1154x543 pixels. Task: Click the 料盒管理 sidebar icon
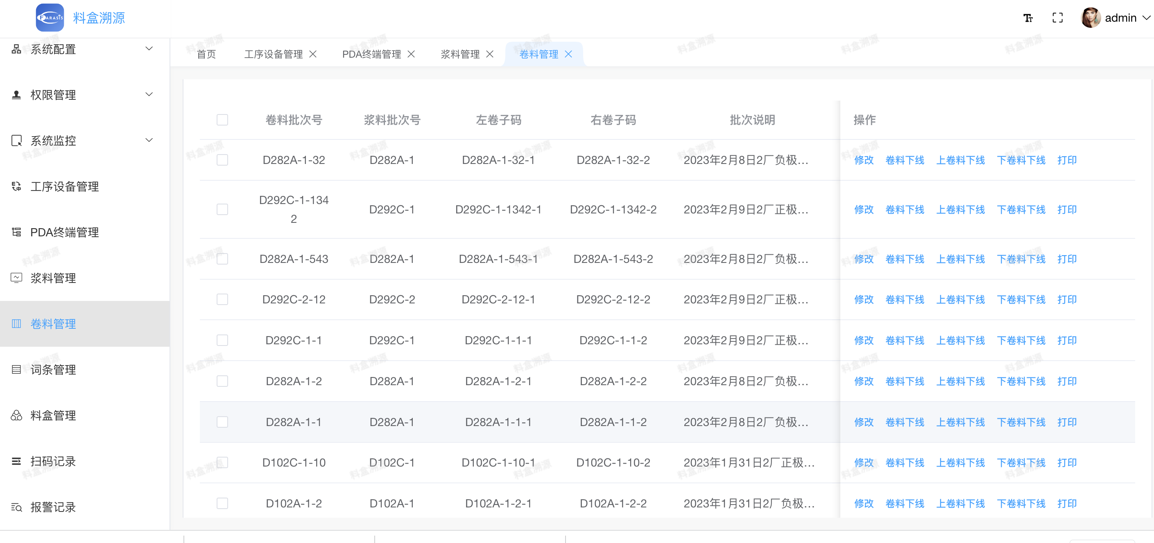click(x=16, y=415)
